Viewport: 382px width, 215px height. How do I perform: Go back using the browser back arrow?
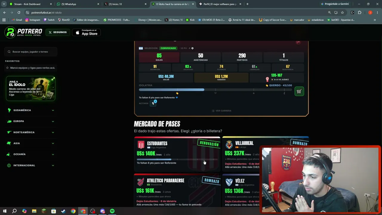pos(4,13)
